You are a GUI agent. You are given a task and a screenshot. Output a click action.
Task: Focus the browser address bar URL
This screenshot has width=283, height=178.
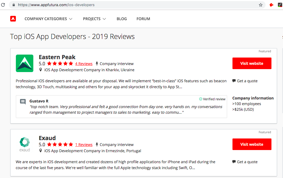point(56,5)
